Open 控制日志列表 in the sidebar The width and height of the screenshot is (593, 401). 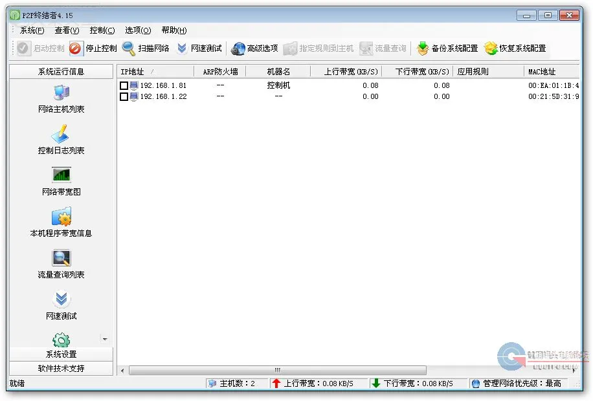coord(61,134)
